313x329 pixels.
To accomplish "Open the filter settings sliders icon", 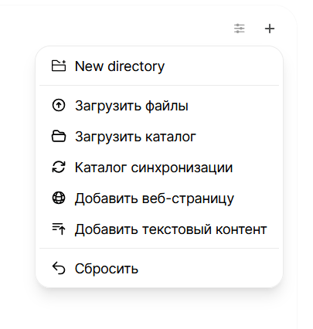I will [x=240, y=29].
